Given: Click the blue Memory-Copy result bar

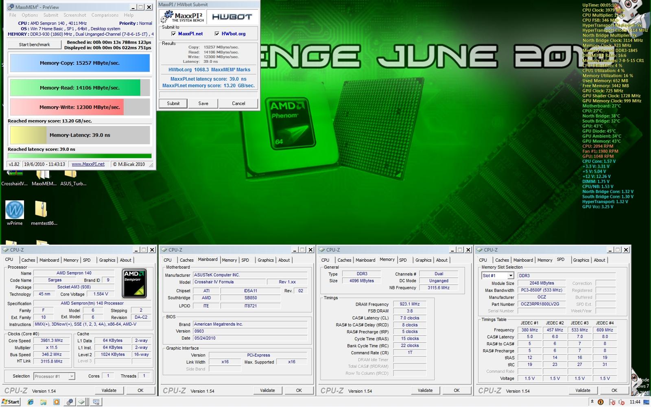Looking at the screenshot, I should pos(80,63).
